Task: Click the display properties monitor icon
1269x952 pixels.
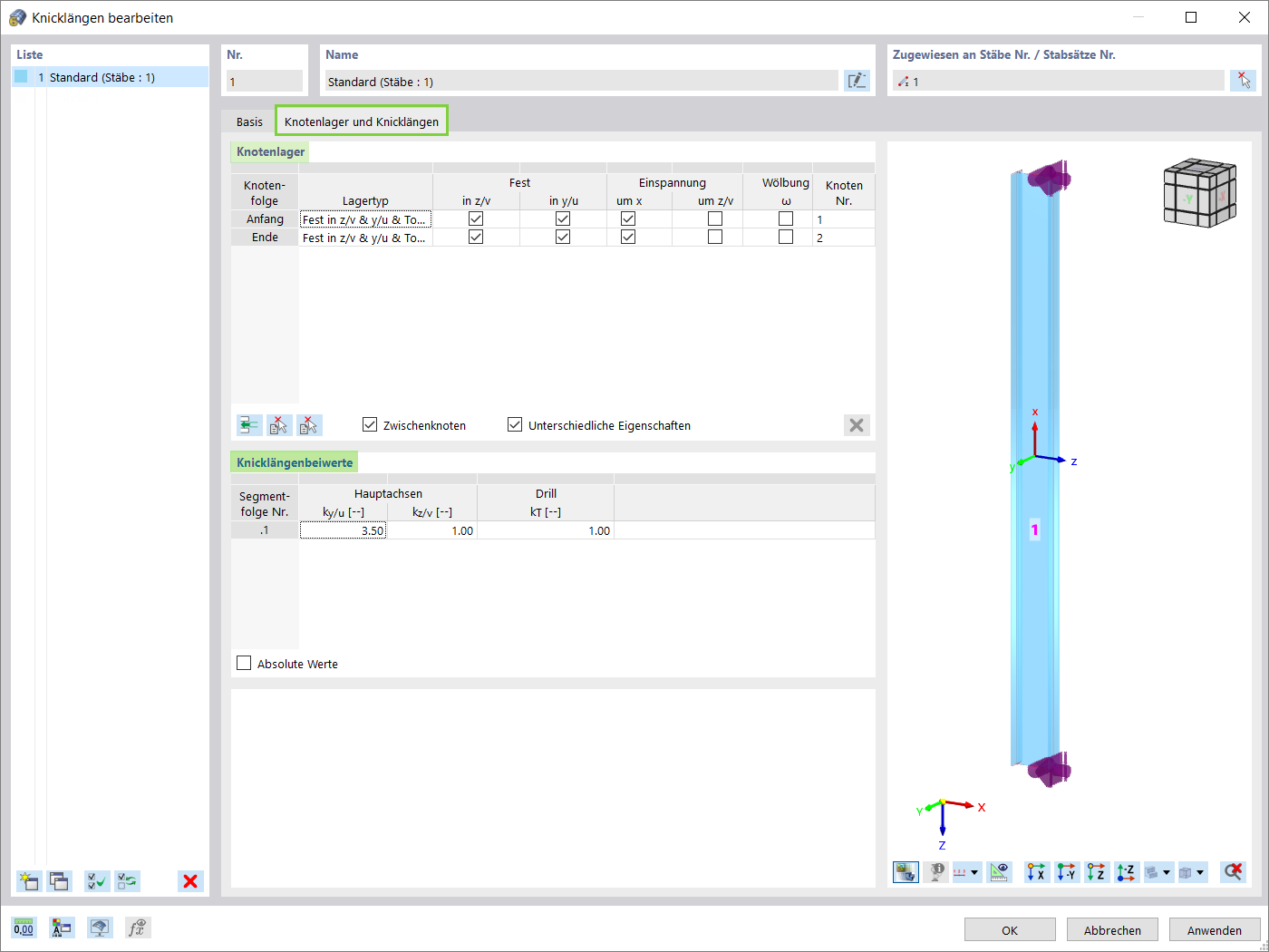Action: 100,928
